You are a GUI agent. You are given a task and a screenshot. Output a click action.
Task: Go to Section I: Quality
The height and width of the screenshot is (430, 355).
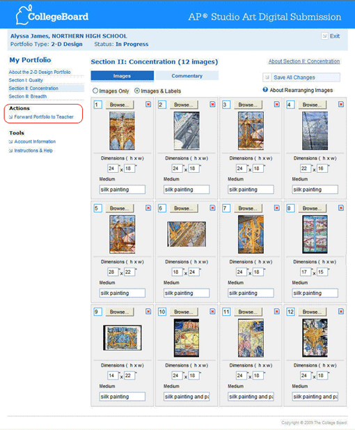26,80
